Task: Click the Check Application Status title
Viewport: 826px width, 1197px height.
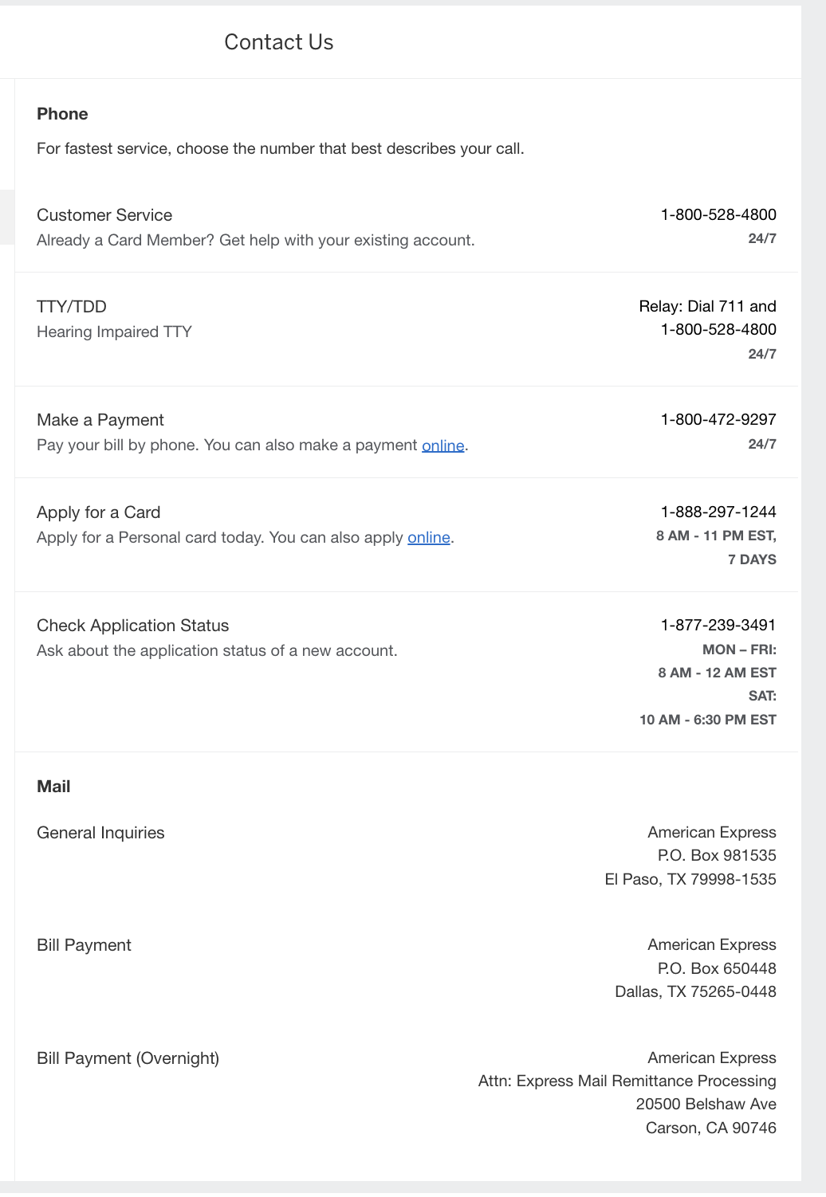Action: 133,626
